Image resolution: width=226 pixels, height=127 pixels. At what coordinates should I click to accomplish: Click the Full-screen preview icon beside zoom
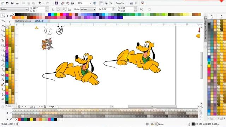pos(95,3)
